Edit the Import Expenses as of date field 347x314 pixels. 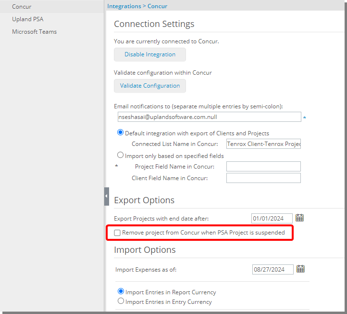(273, 270)
